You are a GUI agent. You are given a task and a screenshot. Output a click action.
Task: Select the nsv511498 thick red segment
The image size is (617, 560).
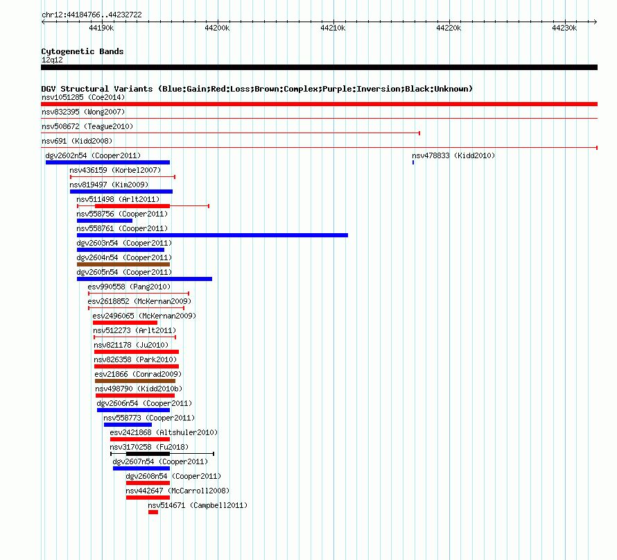[x=132, y=206]
